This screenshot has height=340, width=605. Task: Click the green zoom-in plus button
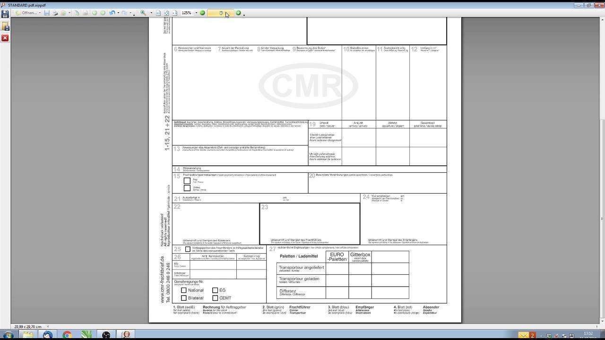[238, 13]
